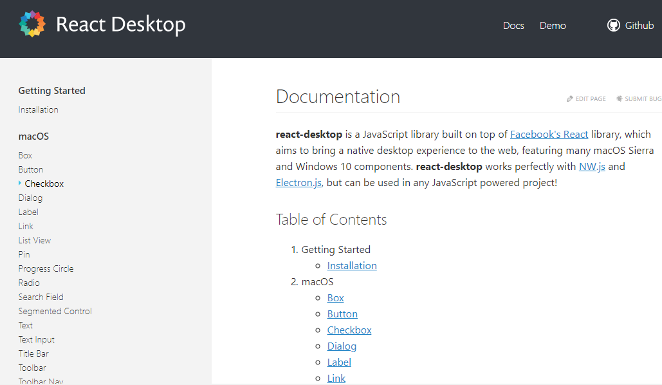Open Segmented Control in the sidebar
The height and width of the screenshot is (385, 662).
pos(55,312)
